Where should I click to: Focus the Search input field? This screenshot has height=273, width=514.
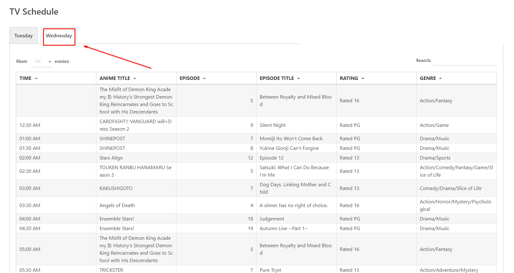[464, 61]
